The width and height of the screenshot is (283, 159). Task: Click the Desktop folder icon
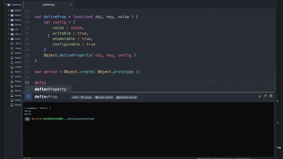pos(9,5)
